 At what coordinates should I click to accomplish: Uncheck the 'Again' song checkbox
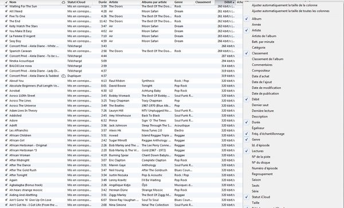(x=6, y=180)
